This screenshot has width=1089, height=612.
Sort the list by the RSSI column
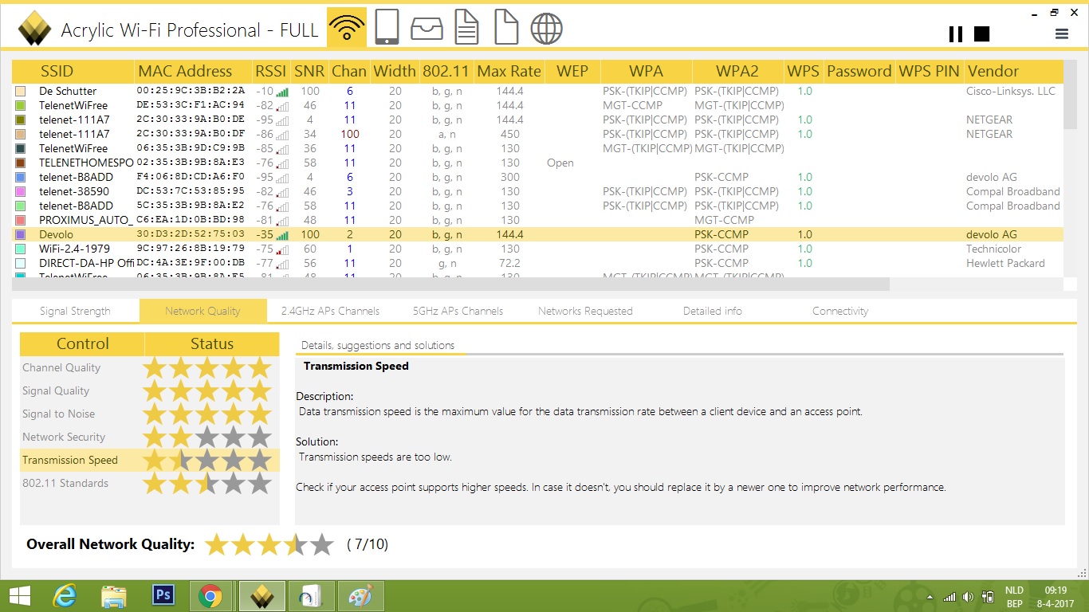click(270, 71)
